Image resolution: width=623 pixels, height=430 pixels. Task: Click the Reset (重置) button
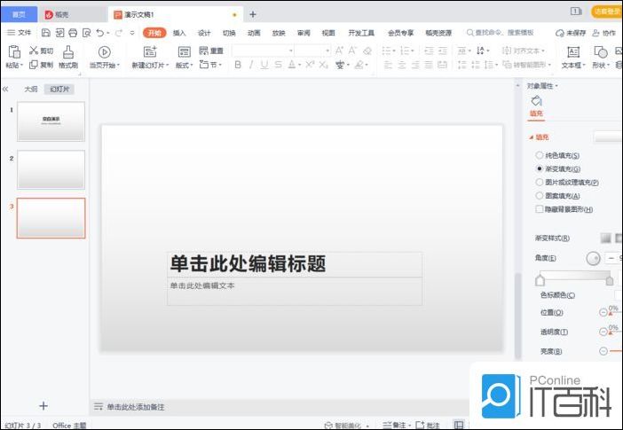(x=211, y=51)
